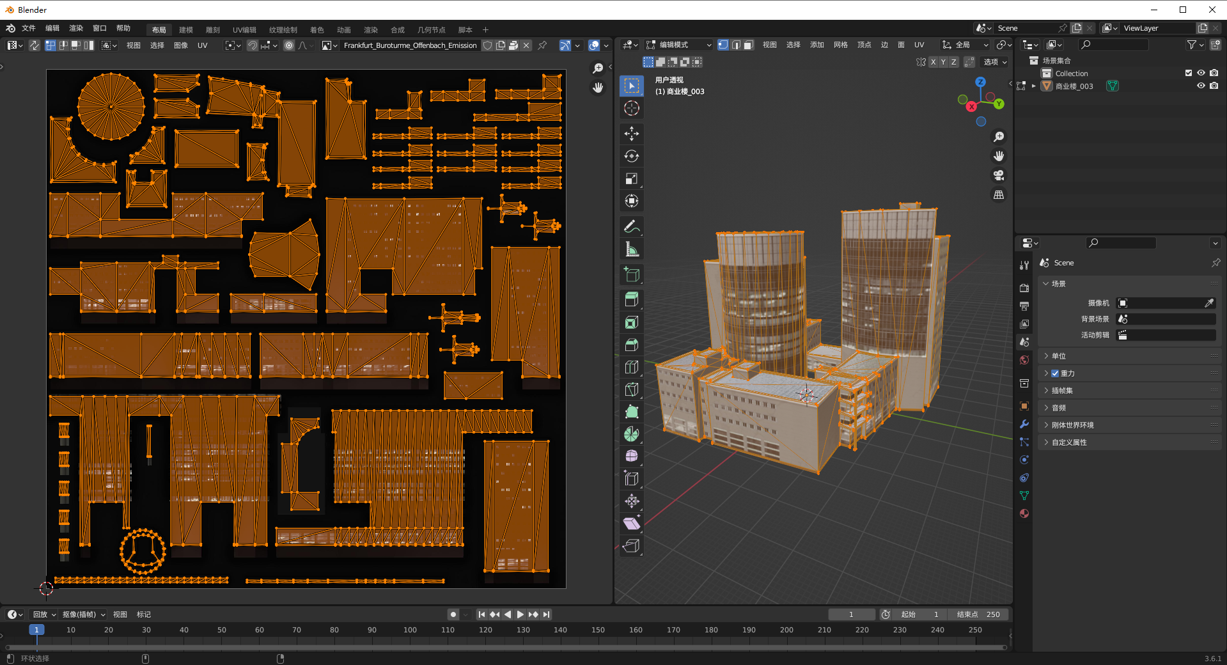This screenshot has height=665, width=1227.
Task: Click the 结束点 end frame field
Action: tap(978, 614)
